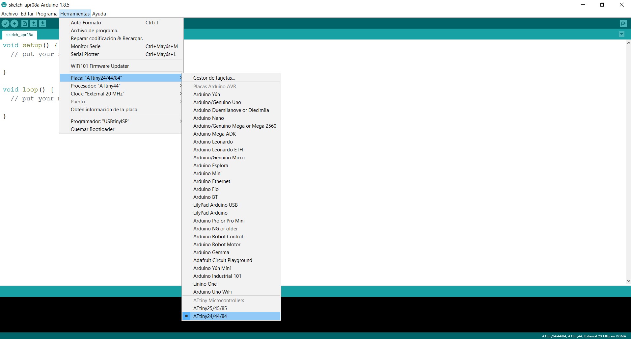Screen dimensions: 631x339
Task: Select the Arduino BT board
Action: point(231,197)
